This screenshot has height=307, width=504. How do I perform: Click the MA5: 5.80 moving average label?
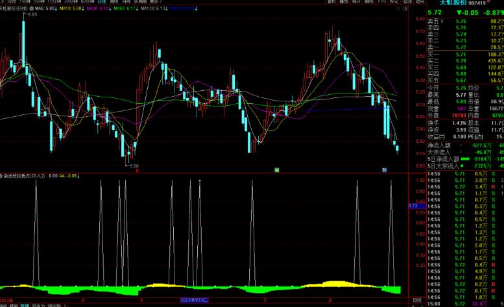(45, 8)
